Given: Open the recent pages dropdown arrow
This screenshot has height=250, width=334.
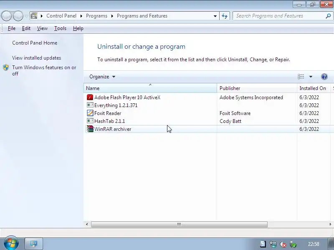Looking at the screenshot, I should (x=26, y=16).
